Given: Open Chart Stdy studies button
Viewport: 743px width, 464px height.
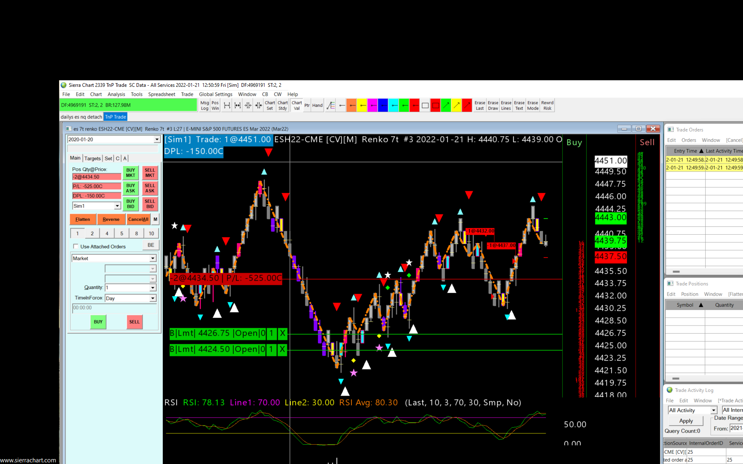Looking at the screenshot, I should point(283,105).
